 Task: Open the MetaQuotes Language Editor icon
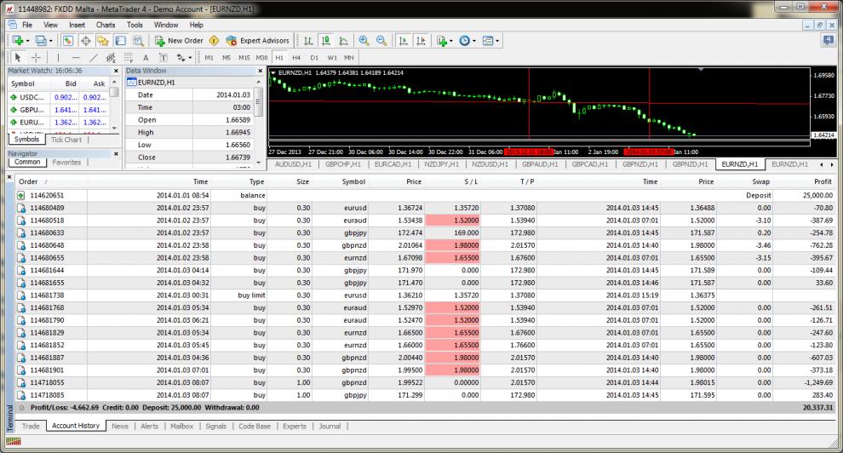tap(213, 40)
